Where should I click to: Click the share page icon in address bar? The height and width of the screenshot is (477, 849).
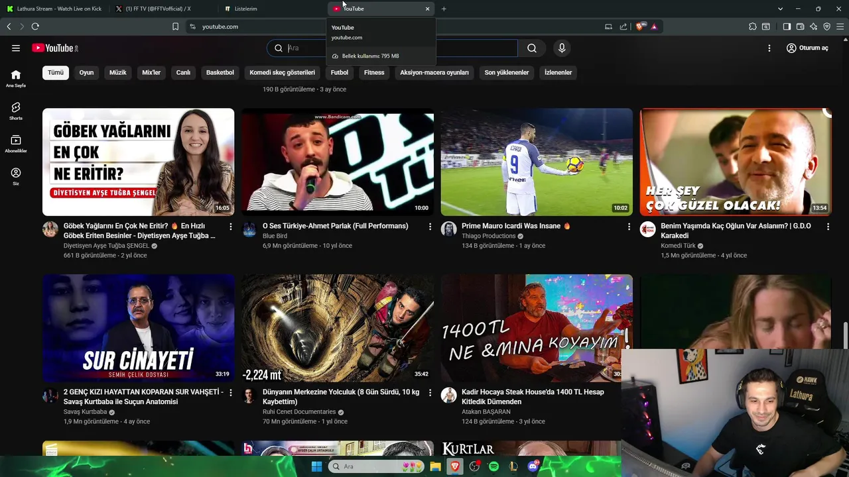point(623,26)
